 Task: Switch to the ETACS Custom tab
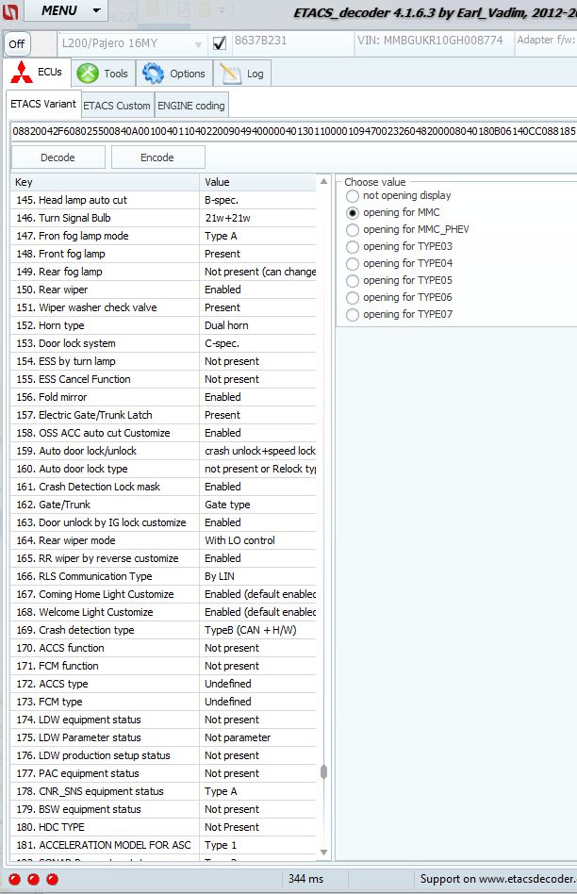[117, 106]
